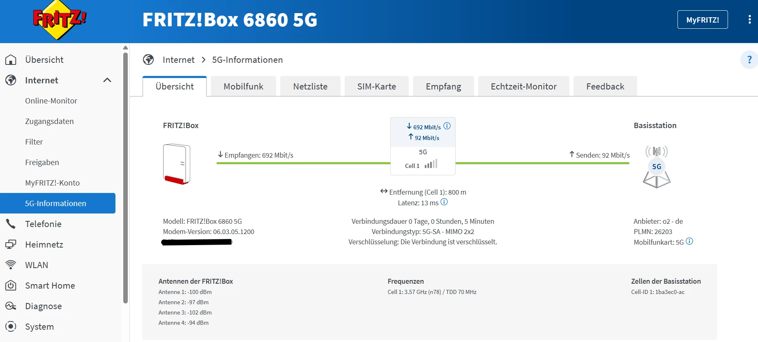
Task: Select the Übersicht tab in 5G-Informationen
Action: (x=175, y=86)
